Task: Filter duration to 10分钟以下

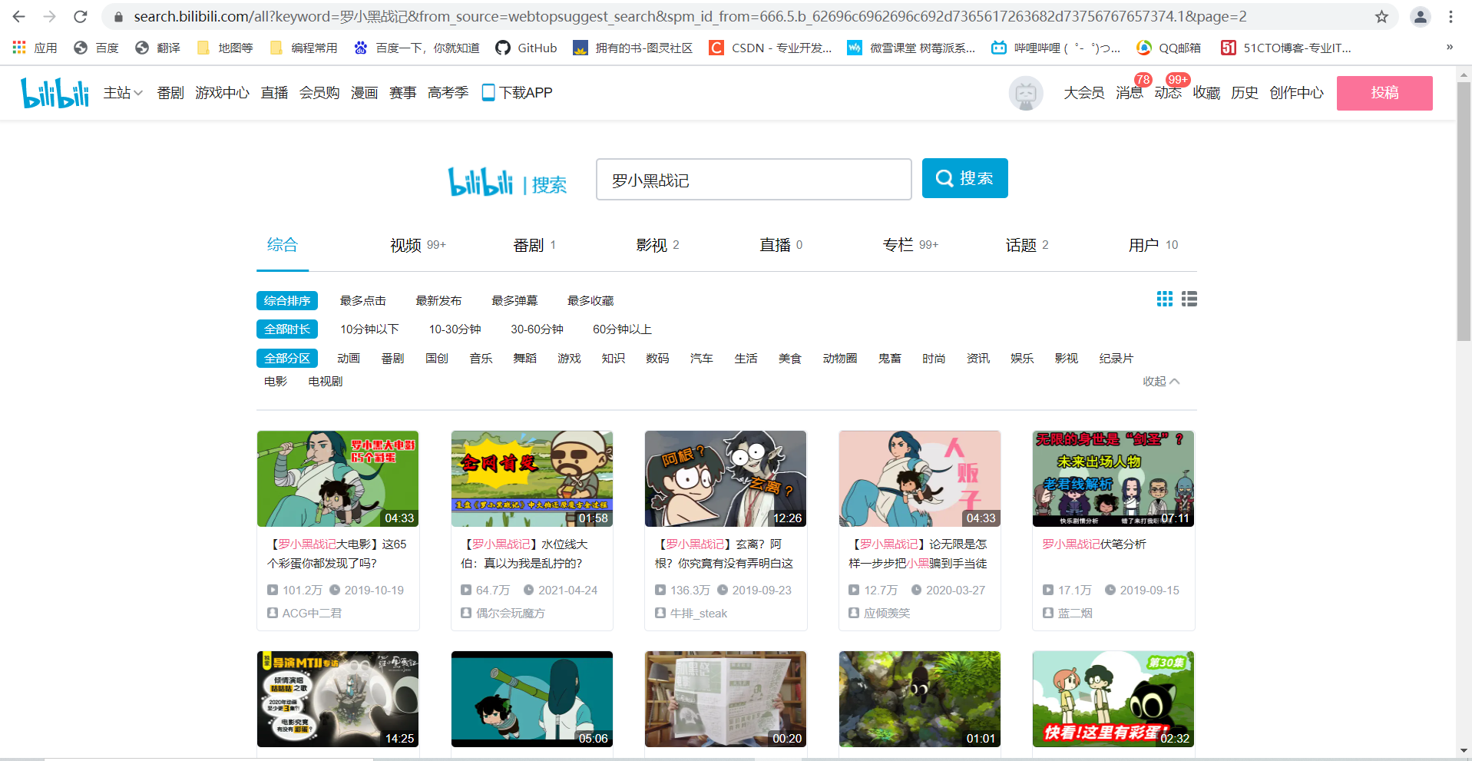Action: click(369, 329)
